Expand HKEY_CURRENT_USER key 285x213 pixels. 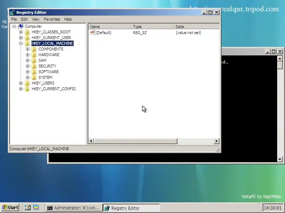coord(21,38)
